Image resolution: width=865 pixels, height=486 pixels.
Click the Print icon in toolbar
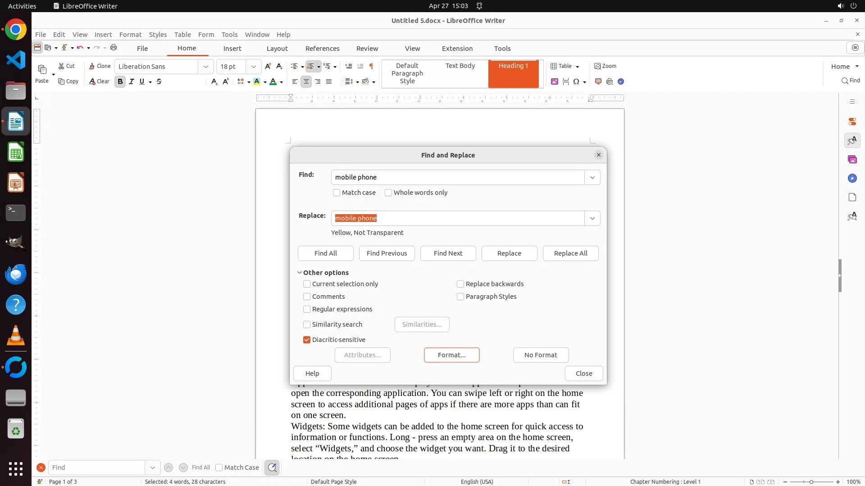[x=114, y=48]
